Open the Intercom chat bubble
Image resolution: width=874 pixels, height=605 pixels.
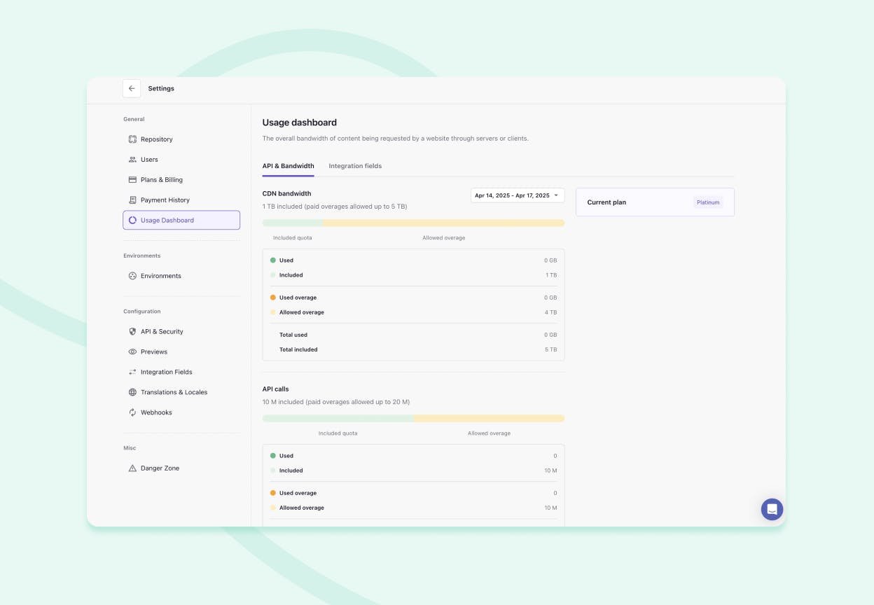772,509
